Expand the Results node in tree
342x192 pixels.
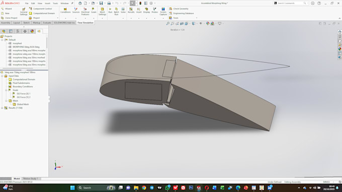pyautogui.click(x=2, y=108)
